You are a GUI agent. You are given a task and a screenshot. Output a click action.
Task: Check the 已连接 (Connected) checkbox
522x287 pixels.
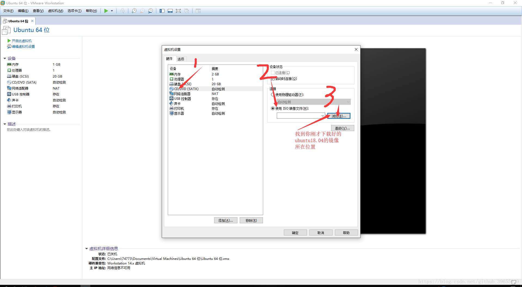coord(273,73)
